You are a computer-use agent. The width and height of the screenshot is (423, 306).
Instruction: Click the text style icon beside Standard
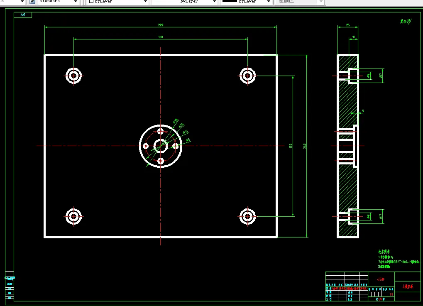tap(32, 2)
